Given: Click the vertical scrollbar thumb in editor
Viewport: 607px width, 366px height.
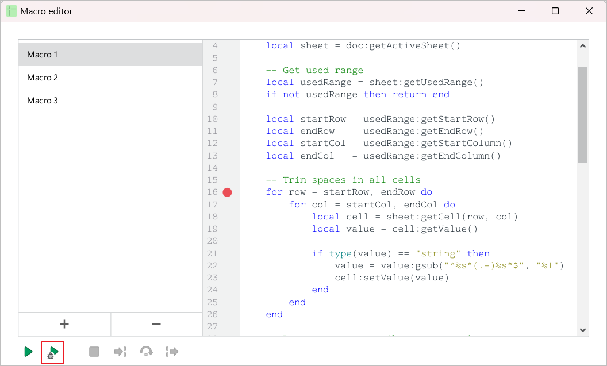Looking at the screenshot, I should pos(583,115).
